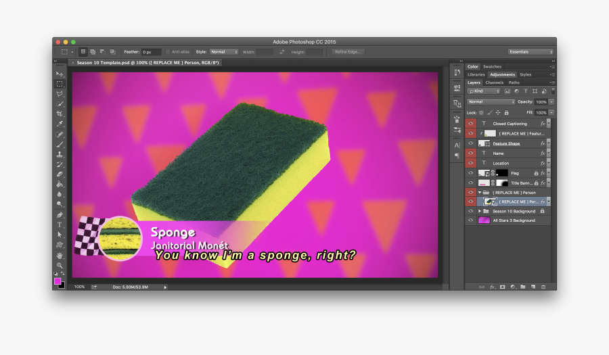This screenshot has width=609, height=355.
Task: Hide the Closed Captioning layer
Action: click(471, 124)
